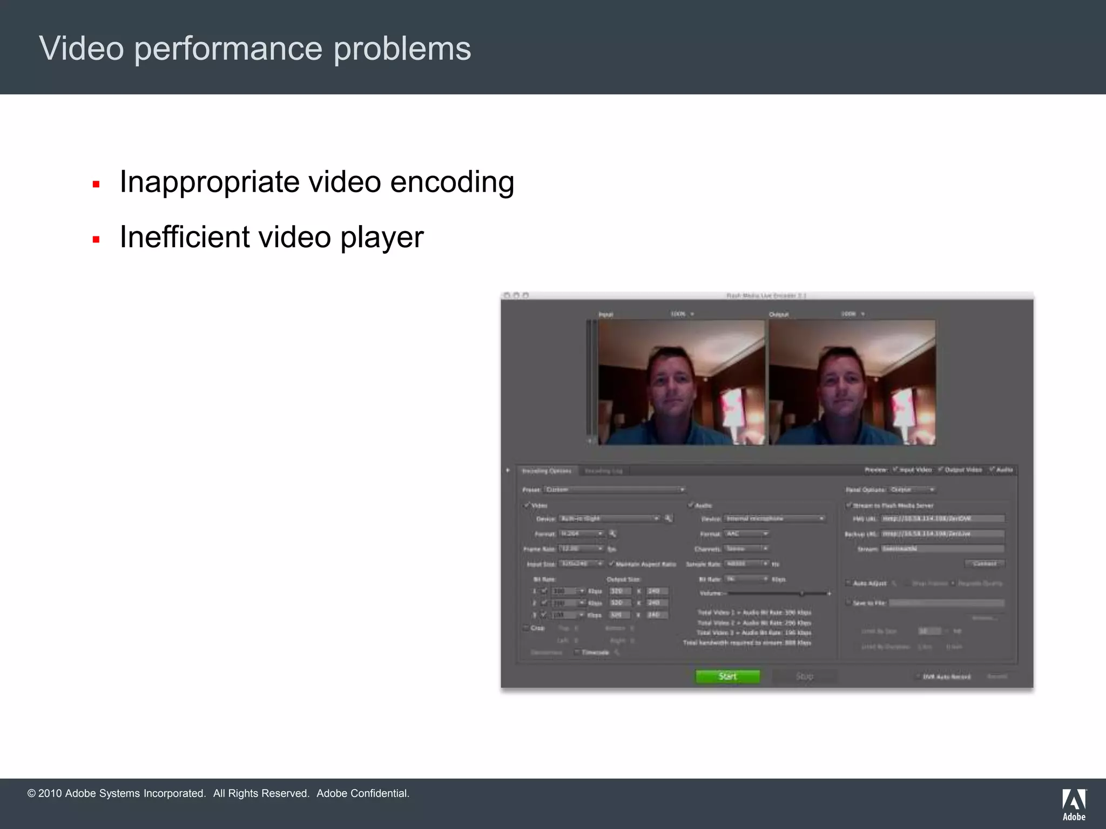Click the Connect button
1106x829 pixels.
point(984,563)
